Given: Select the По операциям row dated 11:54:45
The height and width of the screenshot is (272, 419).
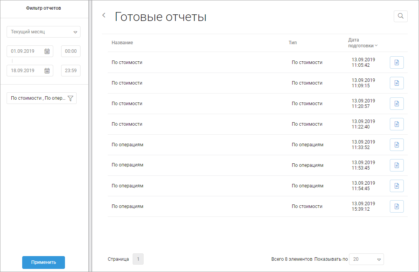Looking at the screenshot, I should 258,186.
